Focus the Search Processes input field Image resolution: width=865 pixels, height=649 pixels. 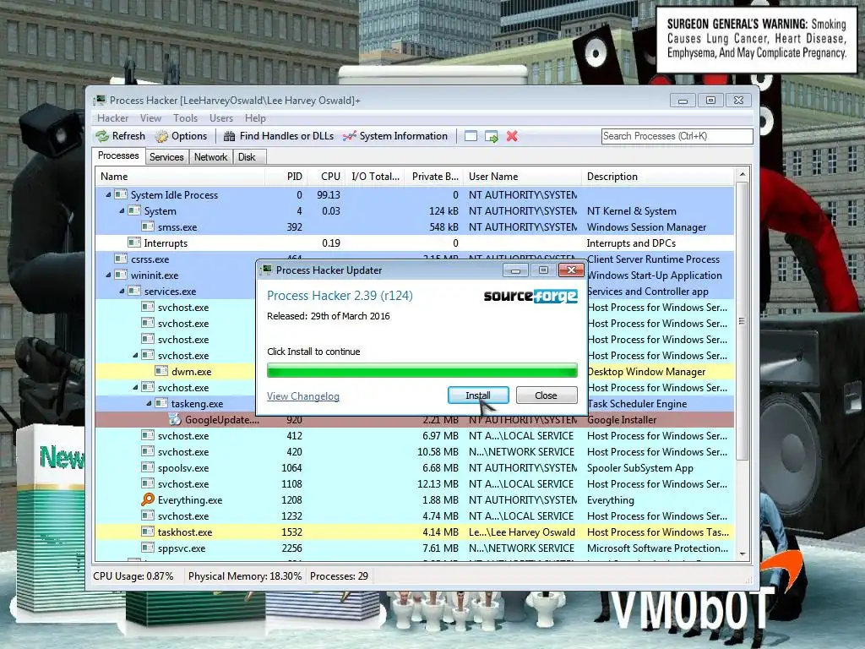[x=677, y=136]
